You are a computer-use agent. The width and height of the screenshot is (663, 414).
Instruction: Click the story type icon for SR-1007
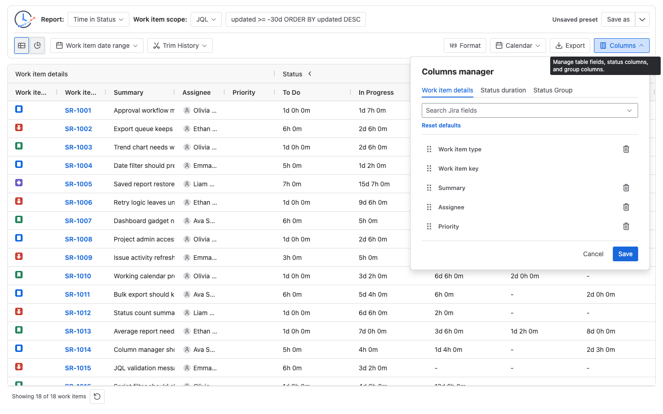pyautogui.click(x=19, y=219)
